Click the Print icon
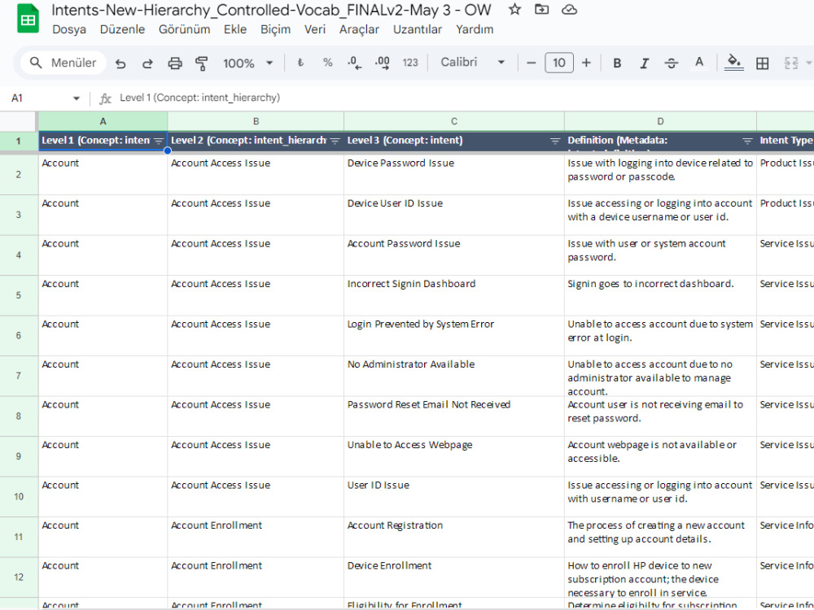 pyautogui.click(x=177, y=62)
